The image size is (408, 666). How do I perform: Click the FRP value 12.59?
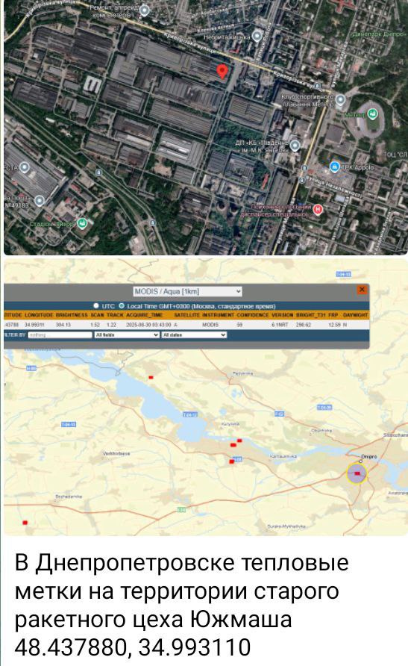pyautogui.click(x=335, y=325)
